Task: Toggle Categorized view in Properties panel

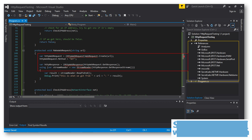Action: click(188, 111)
